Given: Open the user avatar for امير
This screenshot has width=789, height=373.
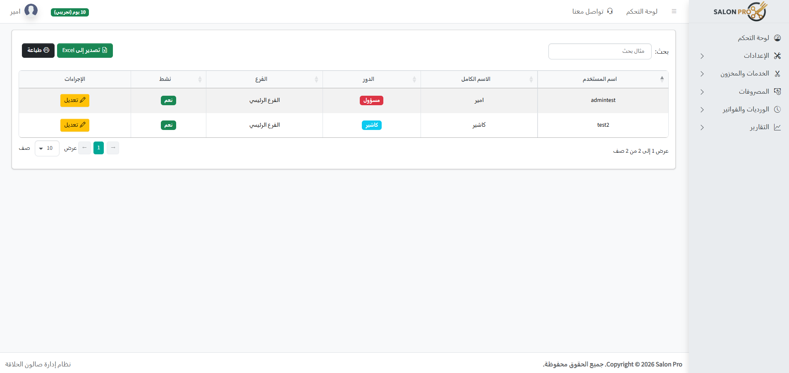Looking at the screenshot, I should point(31,10).
